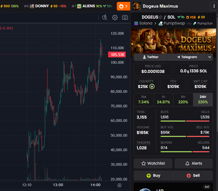218x191 pixels.
Task: Click the Dogeus Maximus banner image
Action: pos(173,41)
